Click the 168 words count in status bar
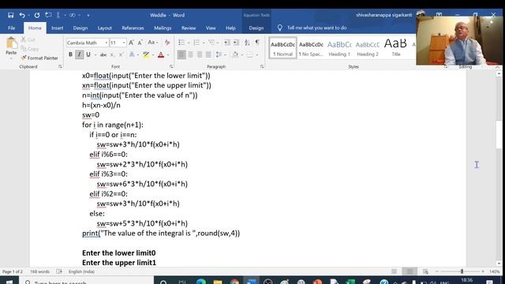505x284 pixels. (39, 271)
